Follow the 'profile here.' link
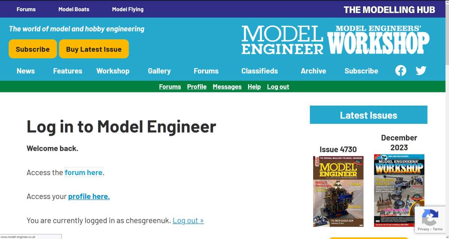Screen dimensions: 449x239 [x=89, y=196]
